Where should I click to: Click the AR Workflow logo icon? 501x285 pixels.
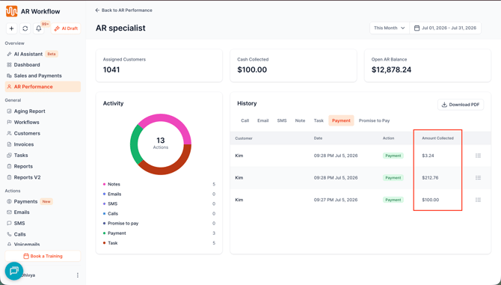coord(11,11)
